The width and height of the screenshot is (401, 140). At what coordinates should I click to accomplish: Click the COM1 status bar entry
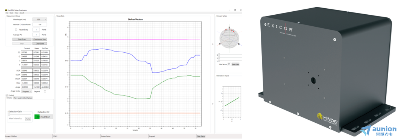55,136
